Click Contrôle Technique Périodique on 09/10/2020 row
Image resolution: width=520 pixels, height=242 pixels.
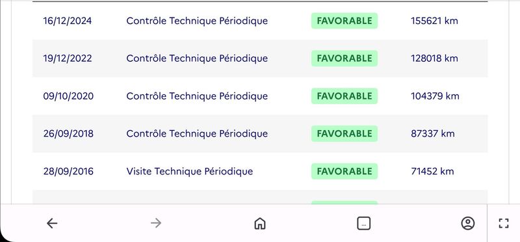pyautogui.click(x=197, y=96)
